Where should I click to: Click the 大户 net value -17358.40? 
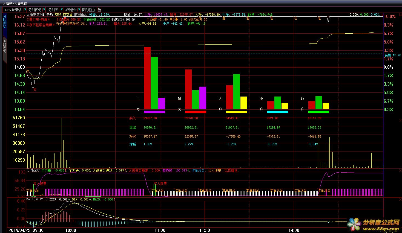pos(233,136)
